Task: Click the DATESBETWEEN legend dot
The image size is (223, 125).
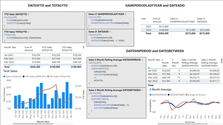Action: tap(169, 95)
